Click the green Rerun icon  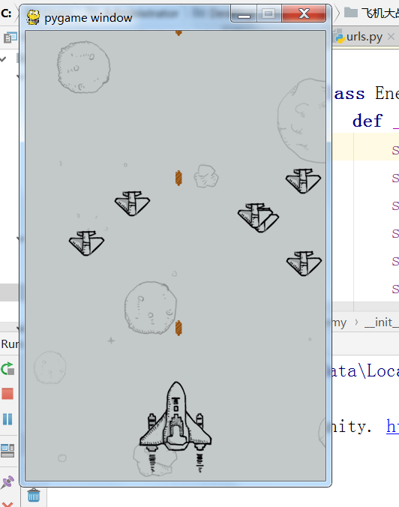tap(7, 368)
